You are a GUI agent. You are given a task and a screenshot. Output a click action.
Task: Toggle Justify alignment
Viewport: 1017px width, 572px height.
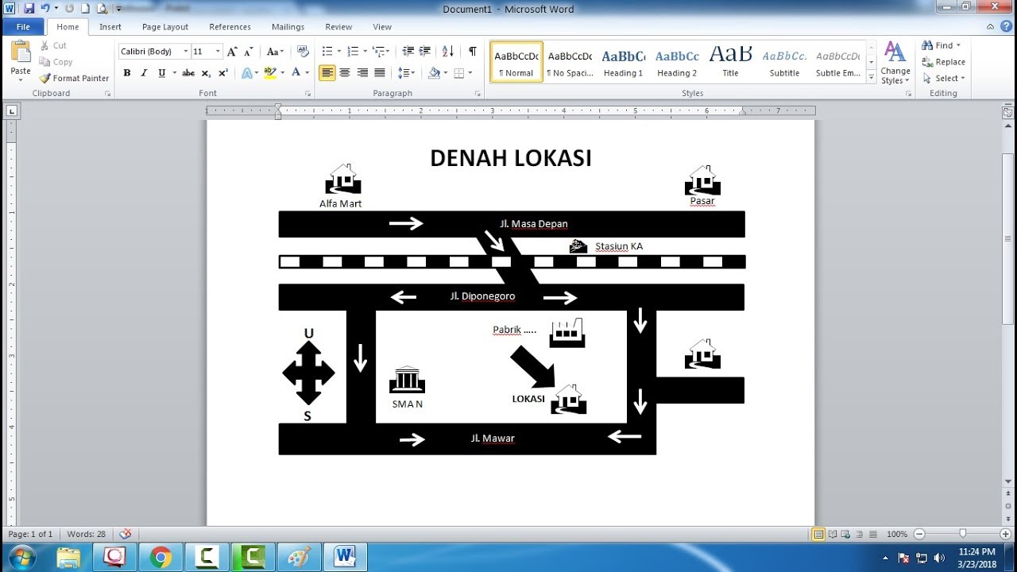click(380, 73)
